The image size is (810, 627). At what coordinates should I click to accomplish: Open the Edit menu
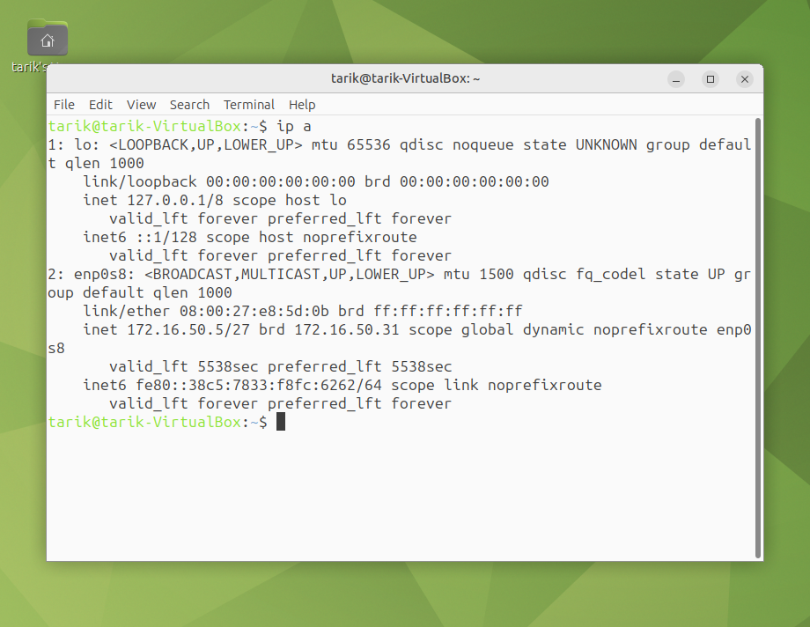click(100, 105)
